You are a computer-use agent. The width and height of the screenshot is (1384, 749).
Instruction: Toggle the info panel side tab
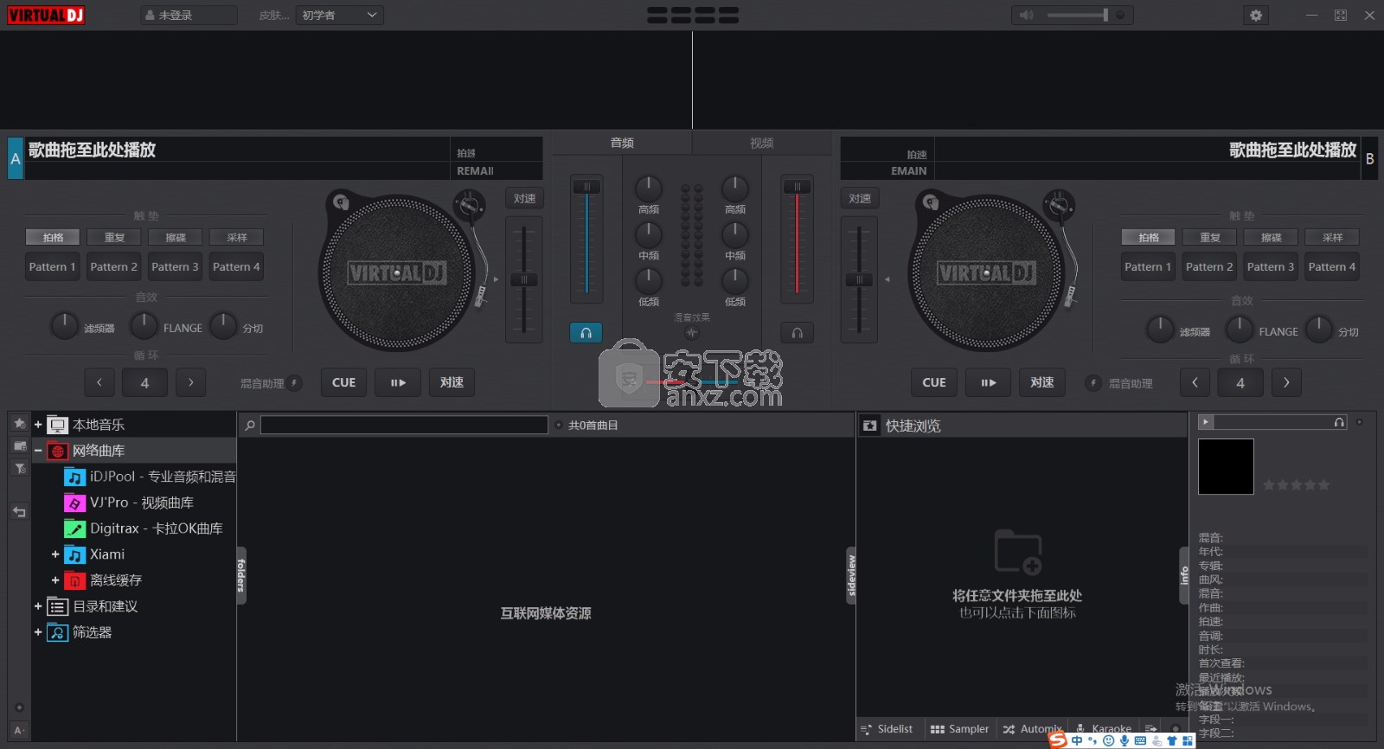point(1184,576)
